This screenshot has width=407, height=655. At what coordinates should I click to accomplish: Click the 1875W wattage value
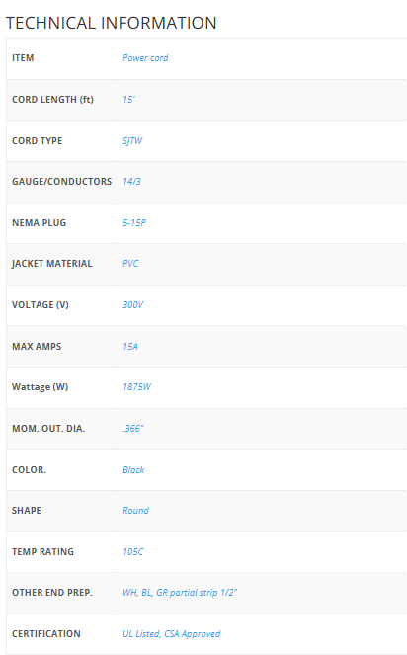(136, 387)
